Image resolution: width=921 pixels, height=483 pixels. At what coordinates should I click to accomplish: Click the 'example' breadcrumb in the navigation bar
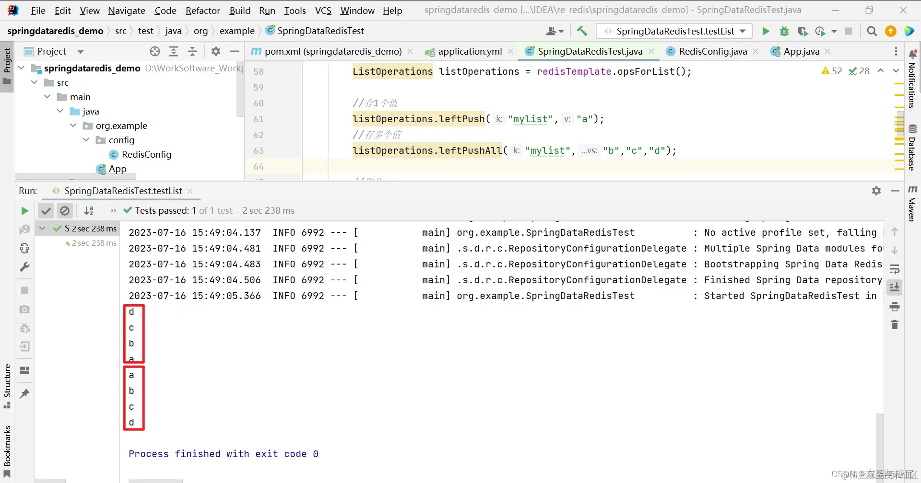point(237,31)
